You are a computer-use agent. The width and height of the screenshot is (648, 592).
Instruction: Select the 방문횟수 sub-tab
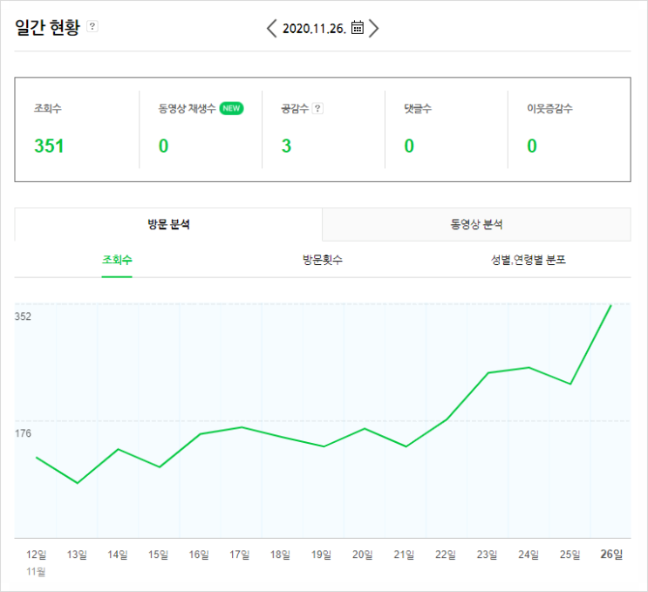(x=323, y=260)
